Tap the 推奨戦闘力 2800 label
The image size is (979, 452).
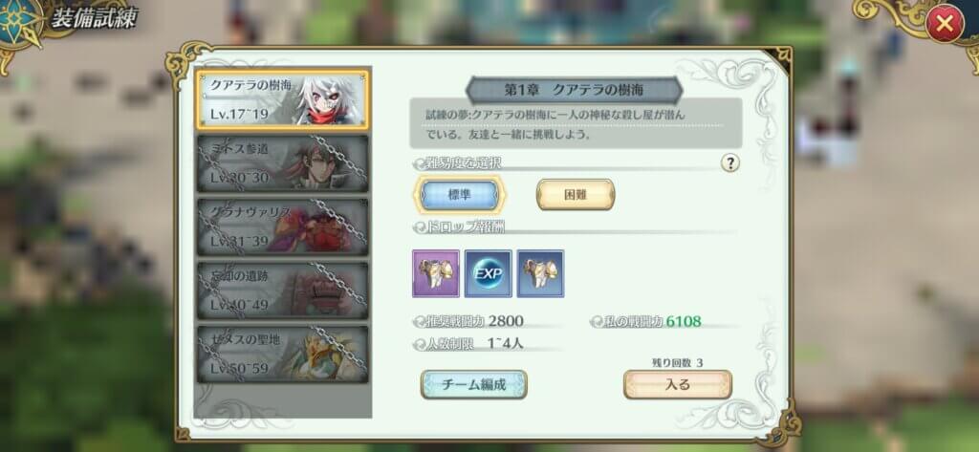[x=474, y=321]
